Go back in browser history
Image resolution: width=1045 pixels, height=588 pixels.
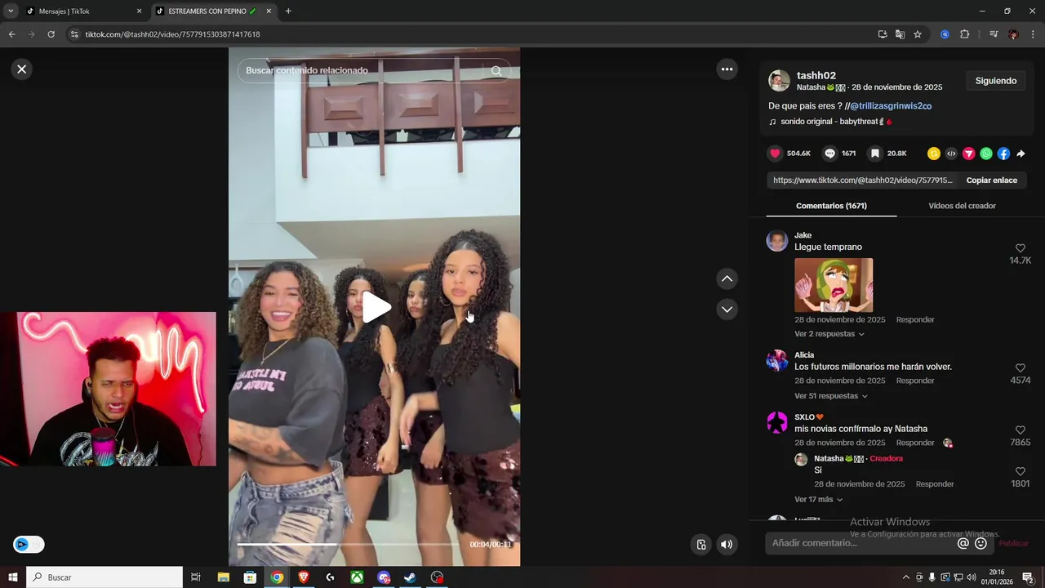pos(11,34)
